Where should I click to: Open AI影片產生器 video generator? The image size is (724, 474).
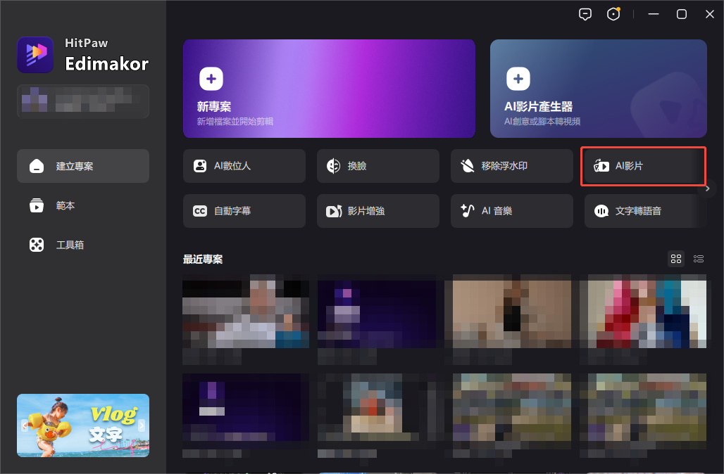tap(598, 88)
